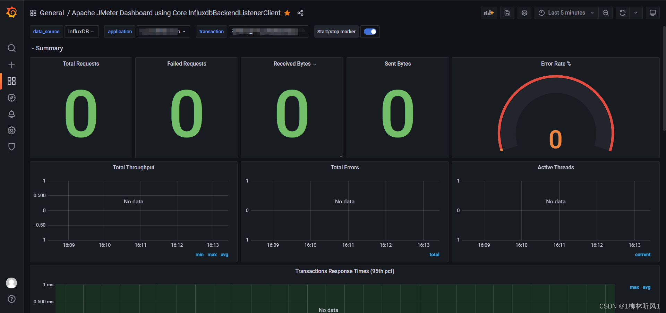This screenshot has width=666, height=313.
Task: Share the dashboard using share icon
Action: click(300, 13)
